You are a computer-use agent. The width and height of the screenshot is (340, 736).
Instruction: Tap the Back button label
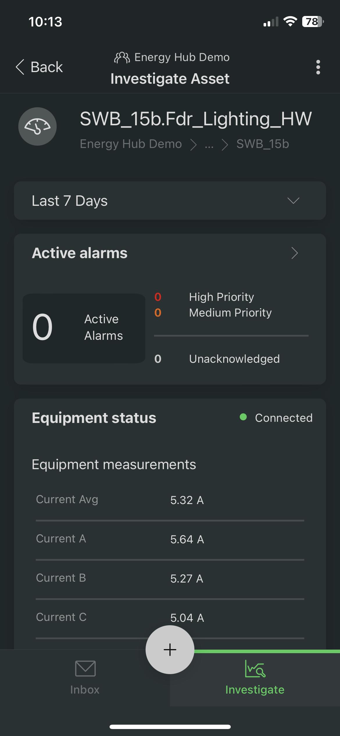point(46,67)
